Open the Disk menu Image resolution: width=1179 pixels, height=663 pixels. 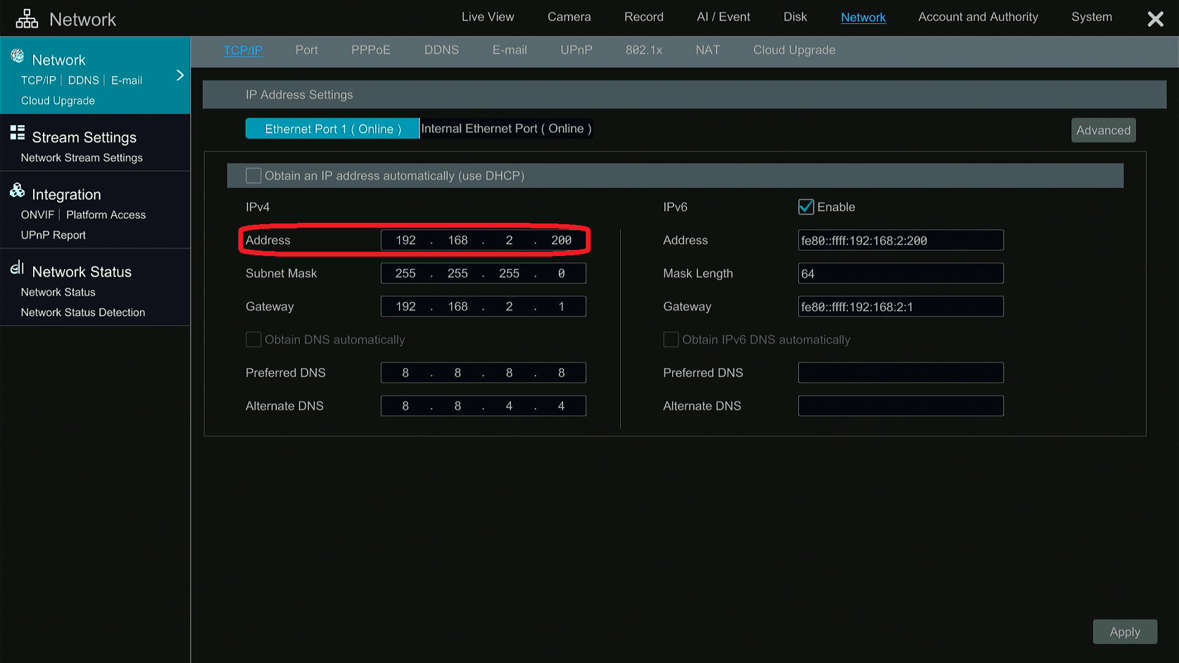pyautogui.click(x=795, y=17)
